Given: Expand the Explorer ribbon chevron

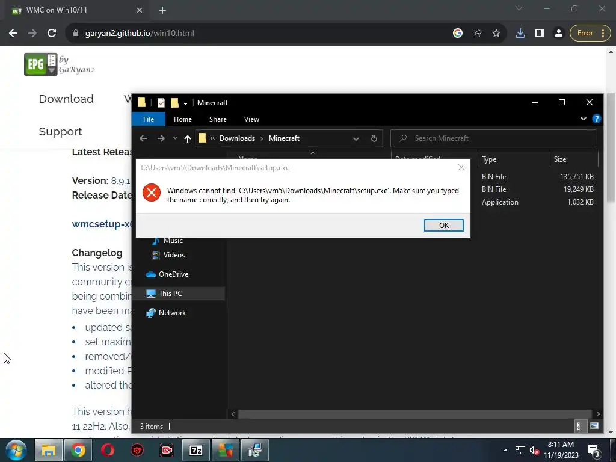Looking at the screenshot, I should [584, 119].
